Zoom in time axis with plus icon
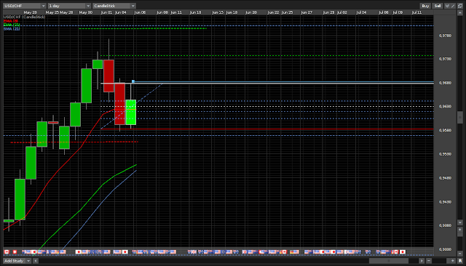466x266 pixels. pos(453,261)
